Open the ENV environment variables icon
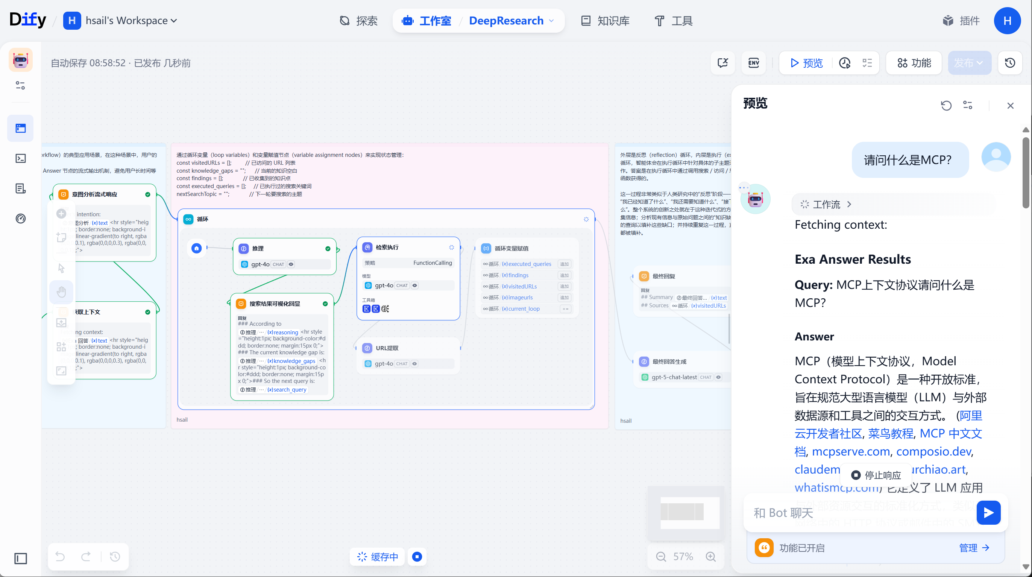 click(x=754, y=63)
